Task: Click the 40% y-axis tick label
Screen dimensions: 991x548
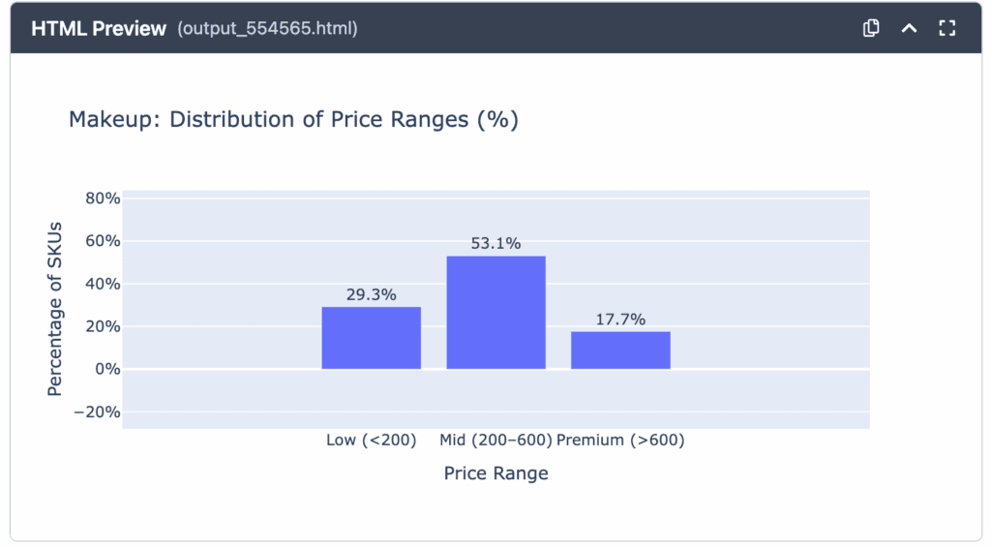Action: [104, 284]
